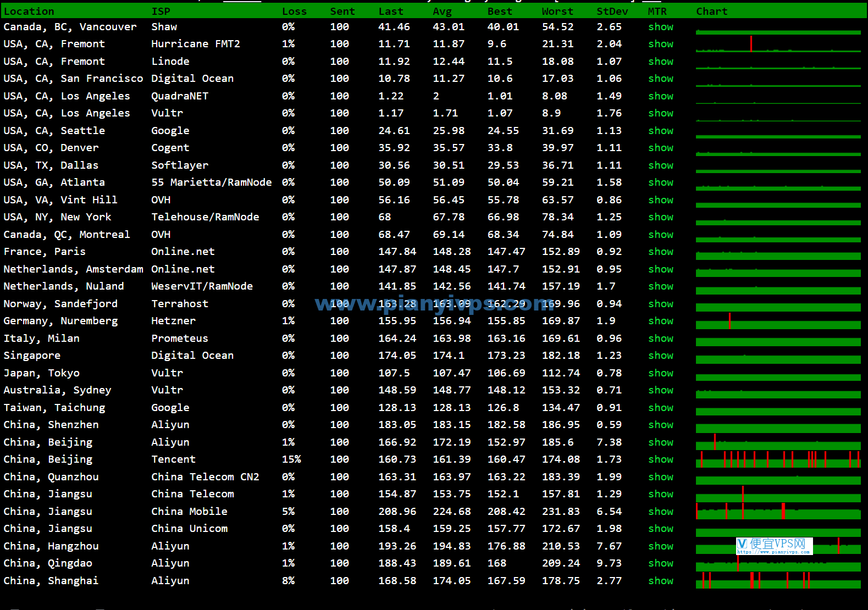
Task: Click location text Taiwan, Taichung
Action: (x=54, y=408)
